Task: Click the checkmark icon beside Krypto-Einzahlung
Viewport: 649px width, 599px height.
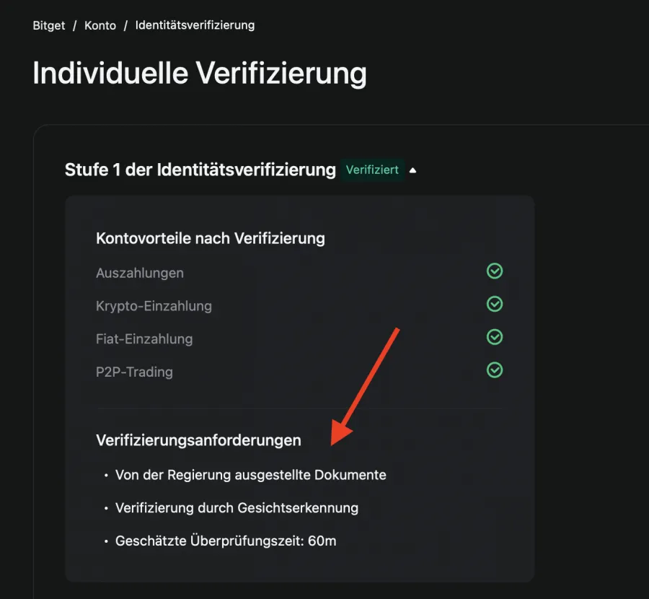Action: 495,304
